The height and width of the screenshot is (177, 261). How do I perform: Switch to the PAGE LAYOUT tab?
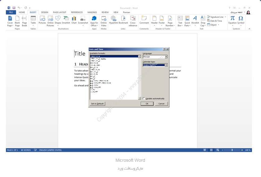(x=59, y=12)
